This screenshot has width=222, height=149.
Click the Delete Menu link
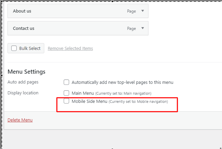click(20, 120)
